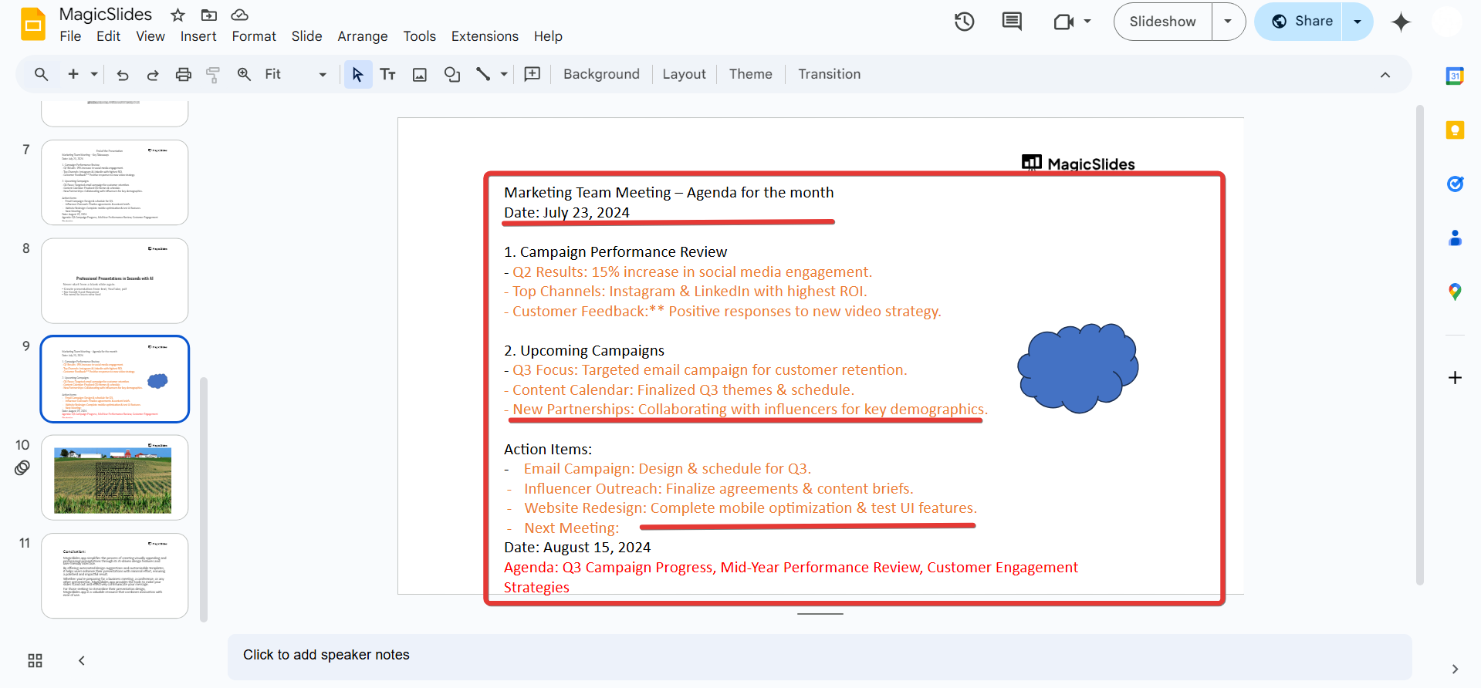
Task: Star the MagicSlides presentation
Action: click(x=178, y=15)
